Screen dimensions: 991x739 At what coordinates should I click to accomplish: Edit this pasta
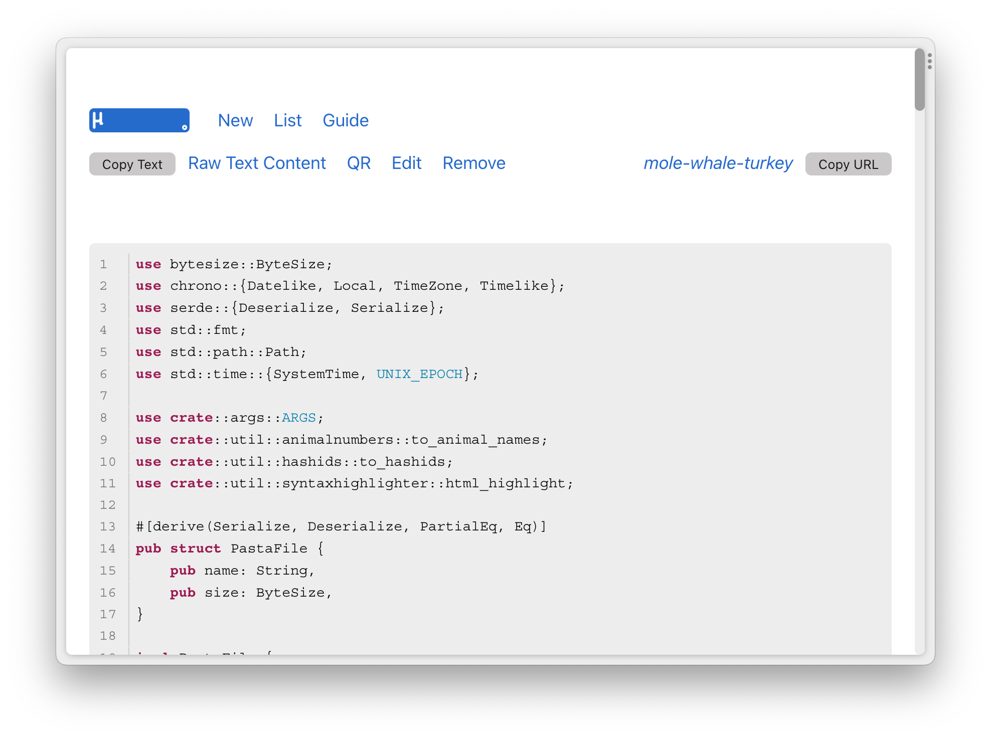point(406,163)
